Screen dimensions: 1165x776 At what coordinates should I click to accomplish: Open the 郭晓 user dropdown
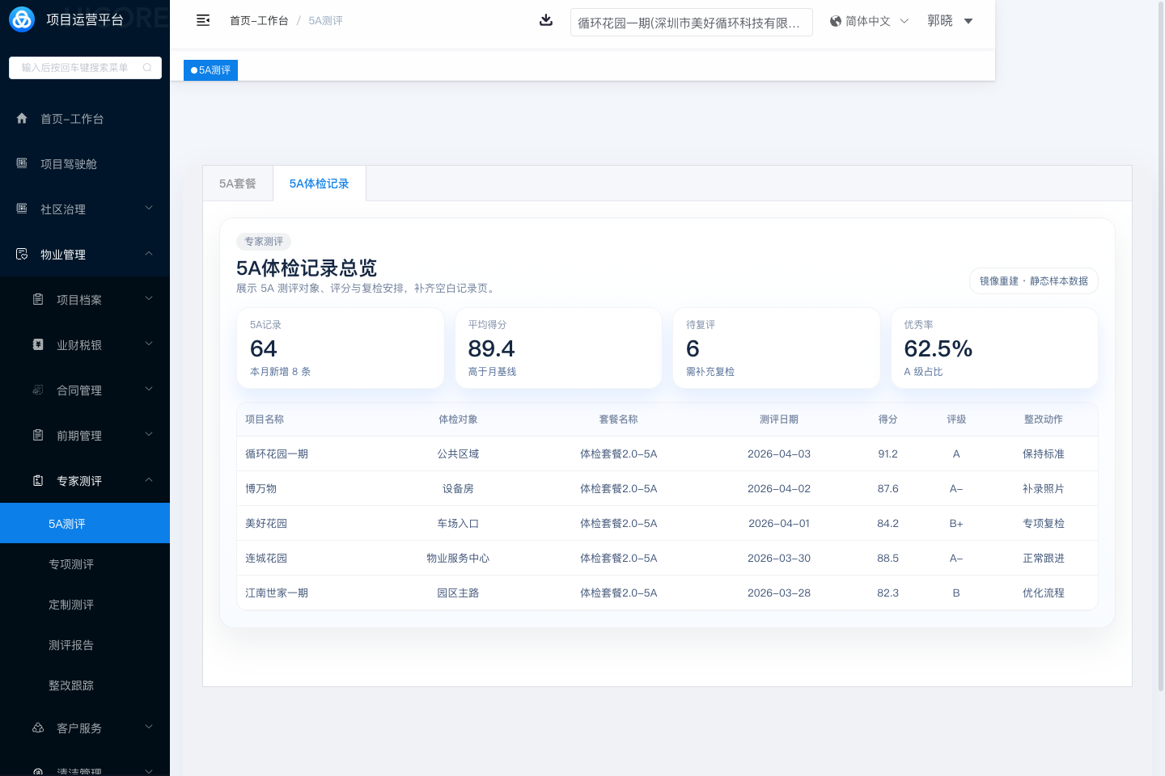950,21
